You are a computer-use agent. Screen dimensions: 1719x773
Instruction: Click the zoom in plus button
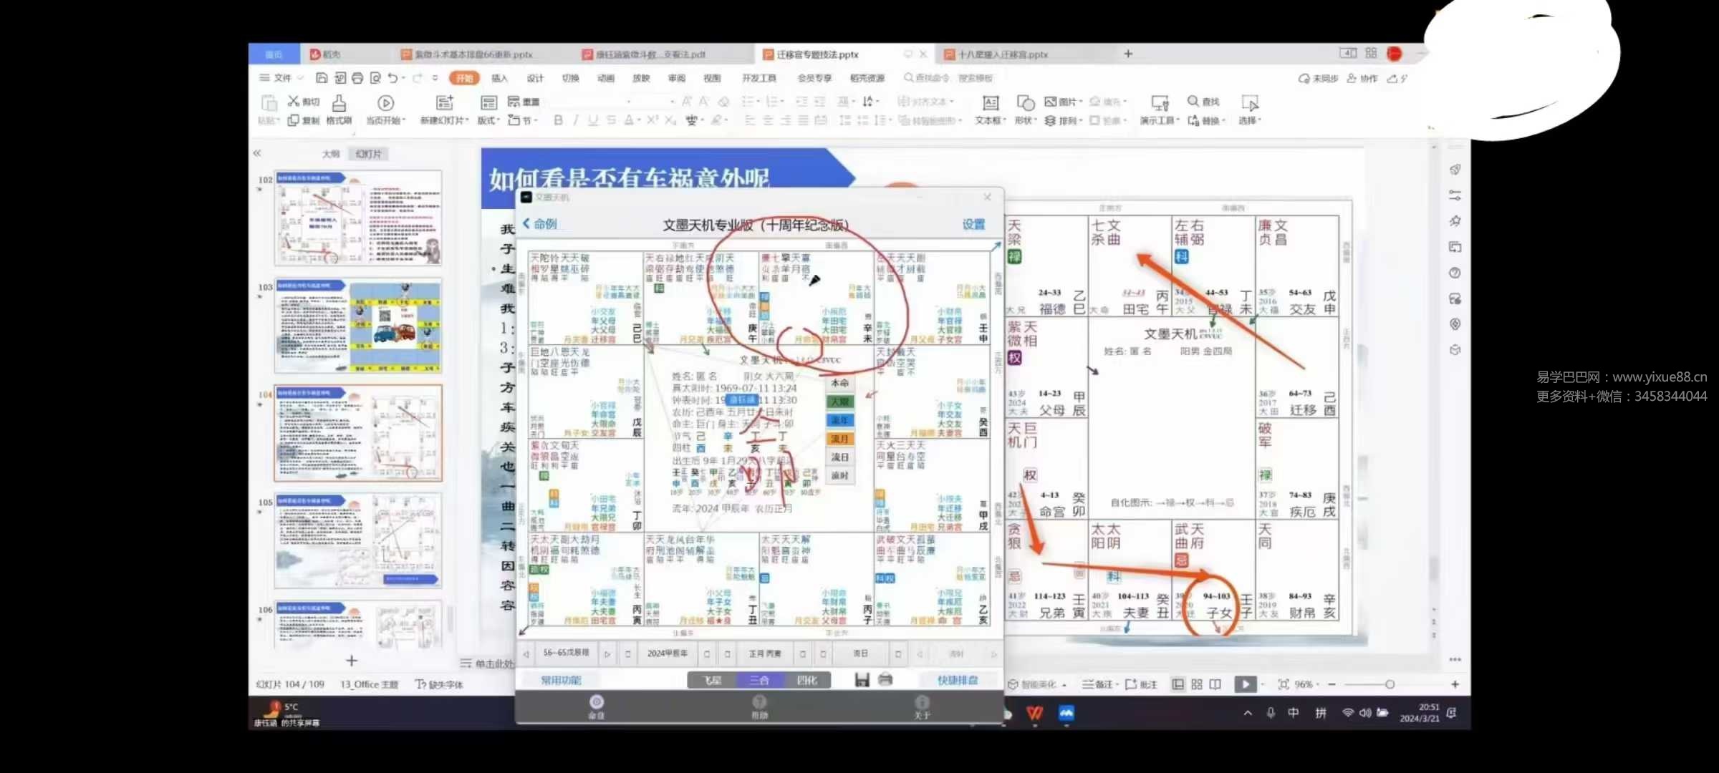point(1455,684)
